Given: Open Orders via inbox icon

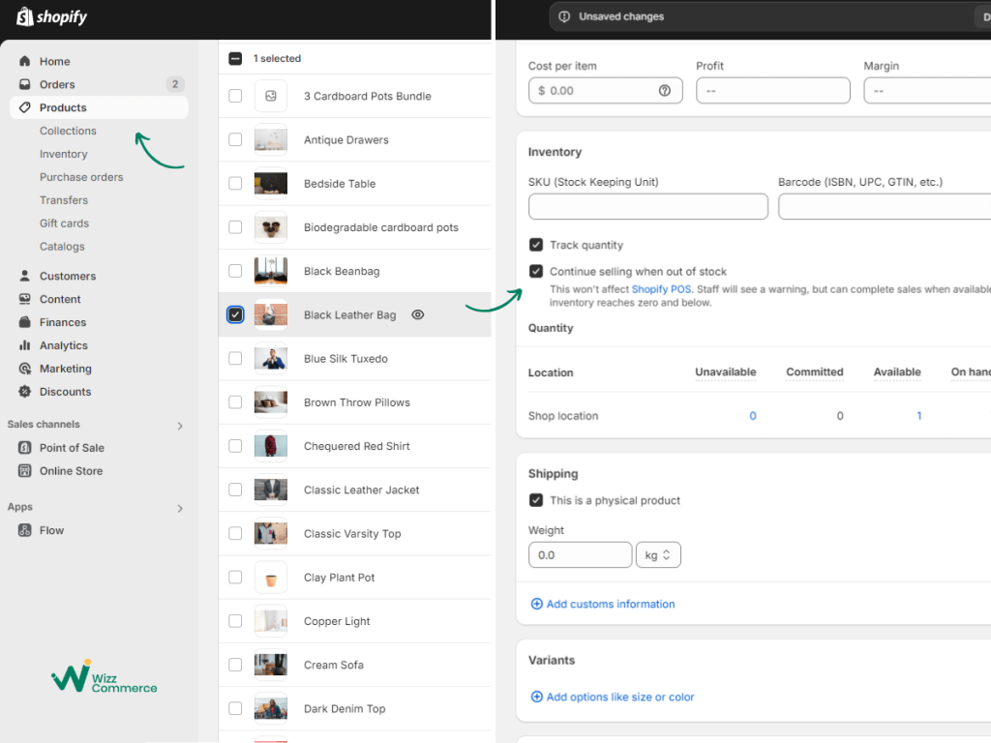Looking at the screenshot, I should (24, 84).
